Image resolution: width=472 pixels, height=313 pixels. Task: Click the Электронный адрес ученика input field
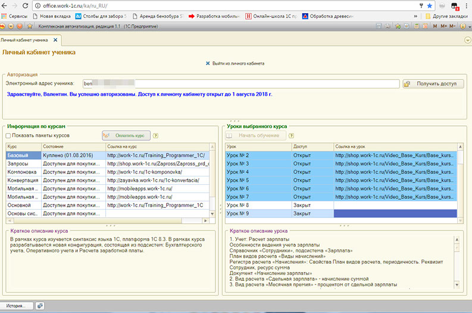[238, 84]
